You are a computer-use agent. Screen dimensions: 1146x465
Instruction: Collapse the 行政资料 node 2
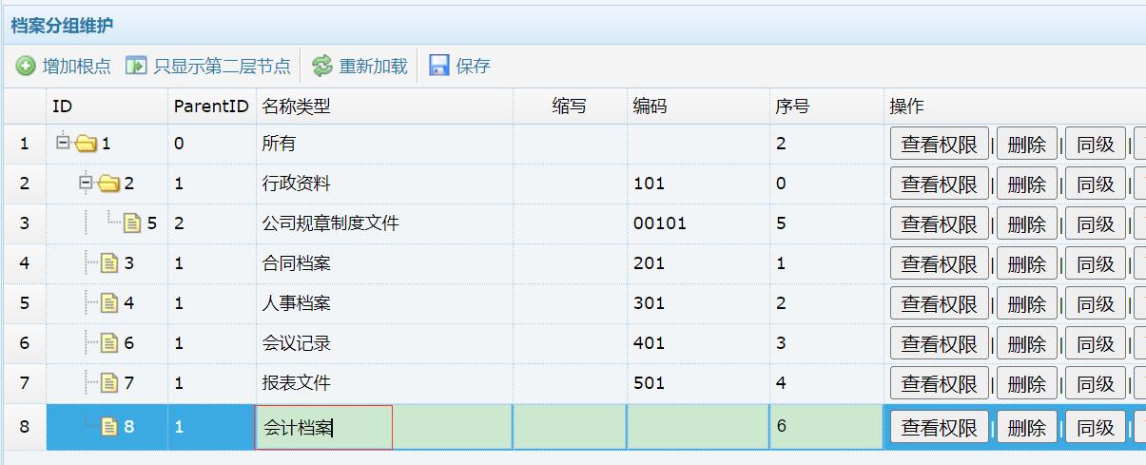click(86, 183)
